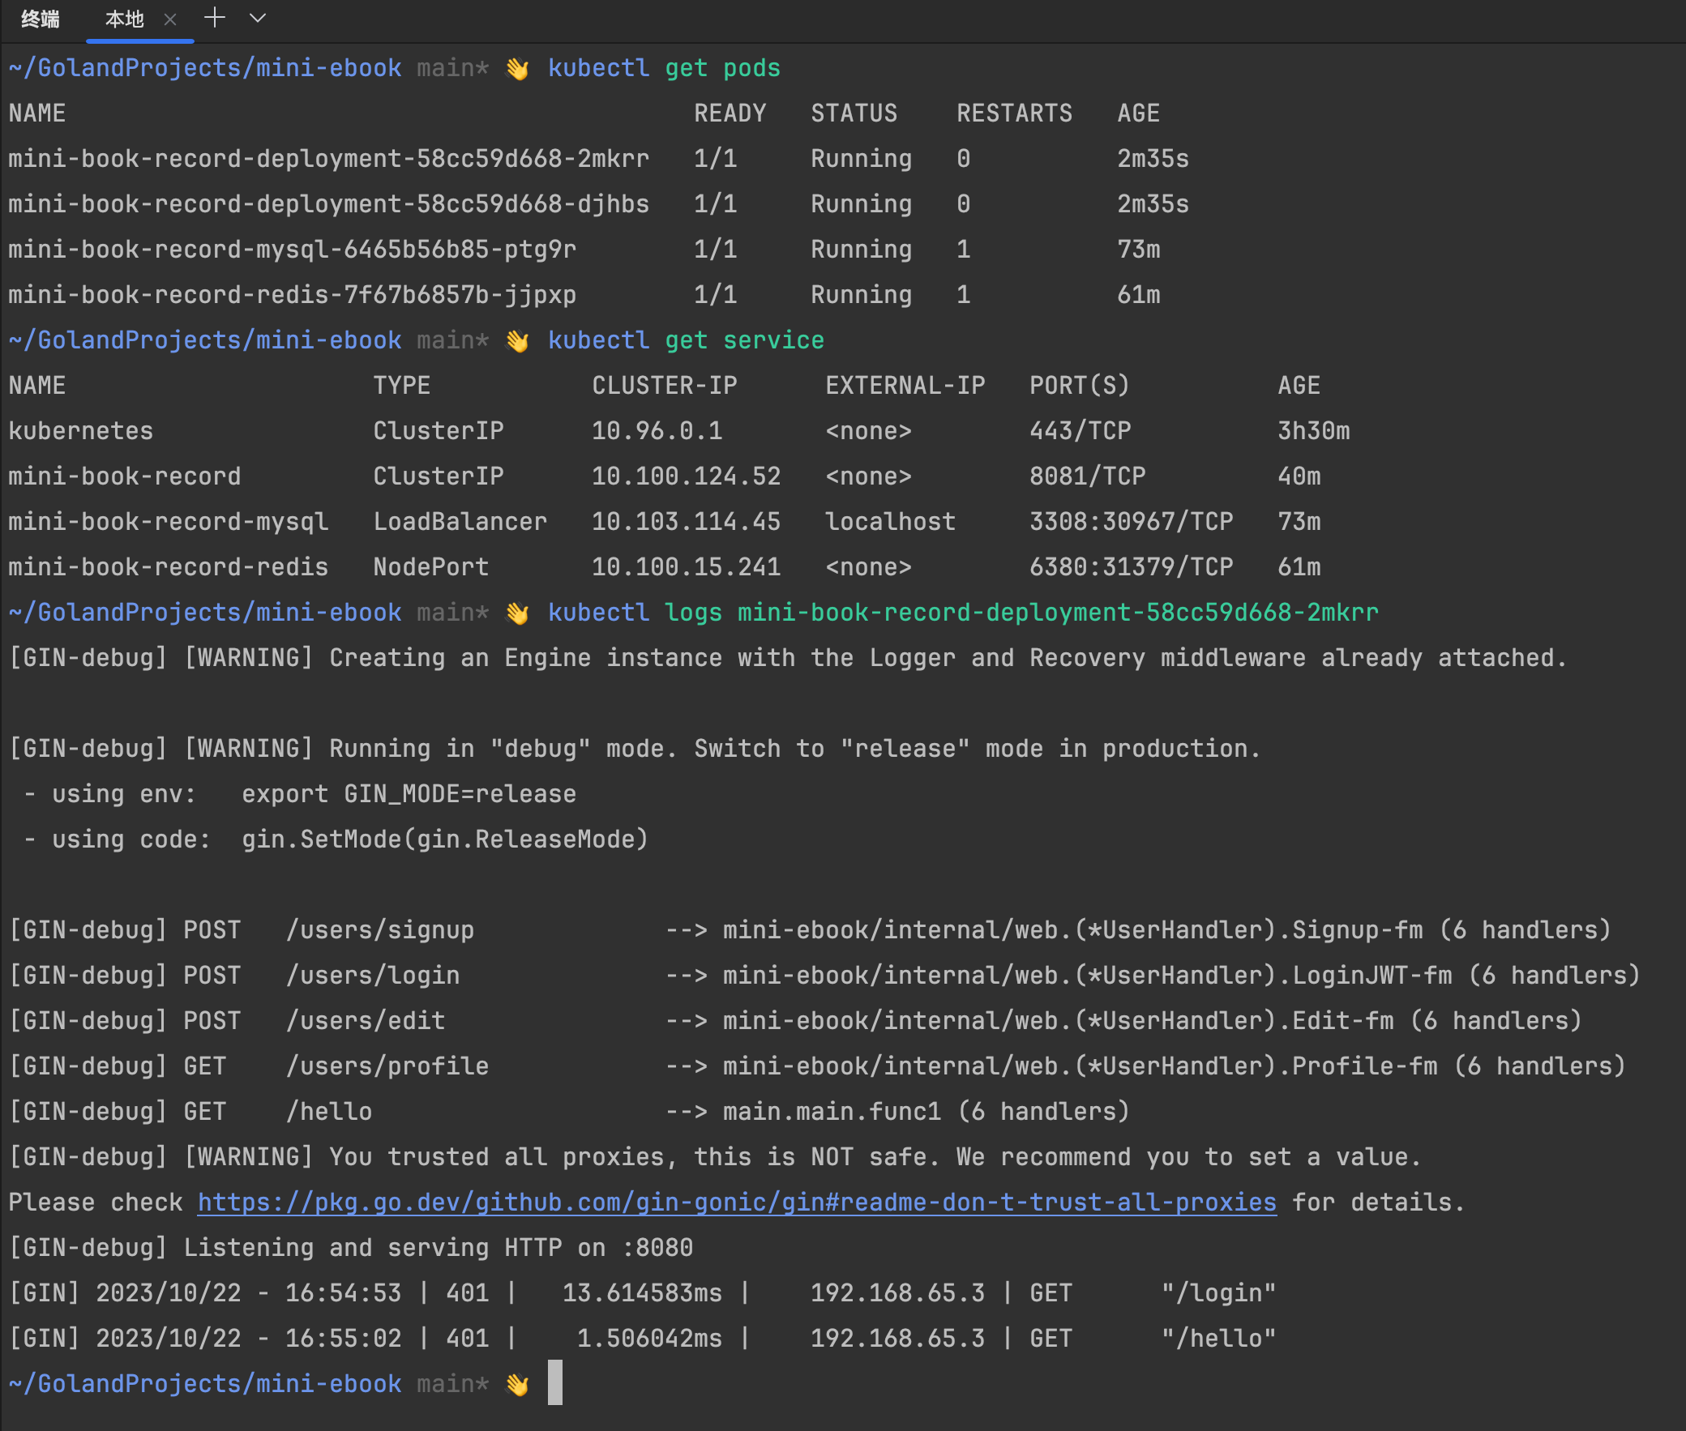
Task: Click the kubernetes service name
Action: 80,431
